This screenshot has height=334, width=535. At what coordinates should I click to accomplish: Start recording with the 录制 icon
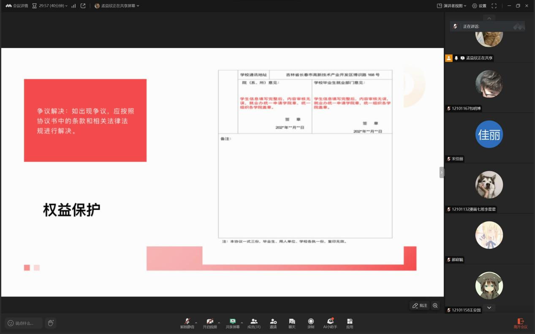click(x=311, y=323)
